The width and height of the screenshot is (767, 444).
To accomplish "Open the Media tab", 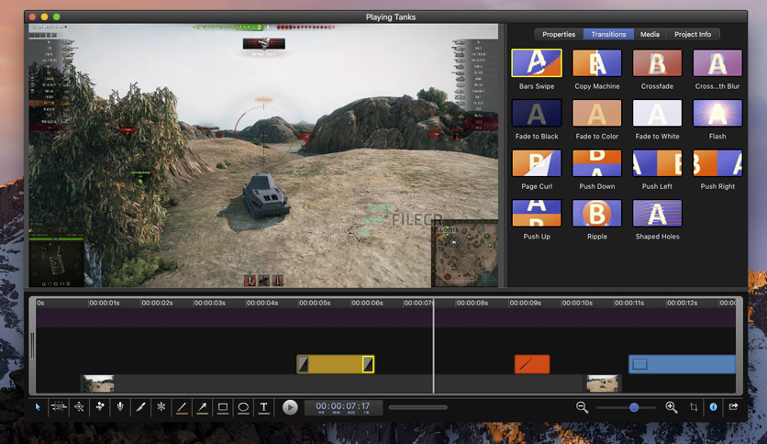I will click(650, 34).
